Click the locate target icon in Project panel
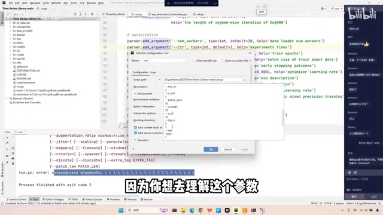 click(x=75, y=14)
